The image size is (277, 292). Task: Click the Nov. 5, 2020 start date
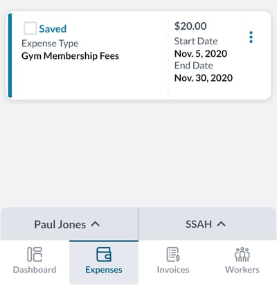click(x=201, y=54)
